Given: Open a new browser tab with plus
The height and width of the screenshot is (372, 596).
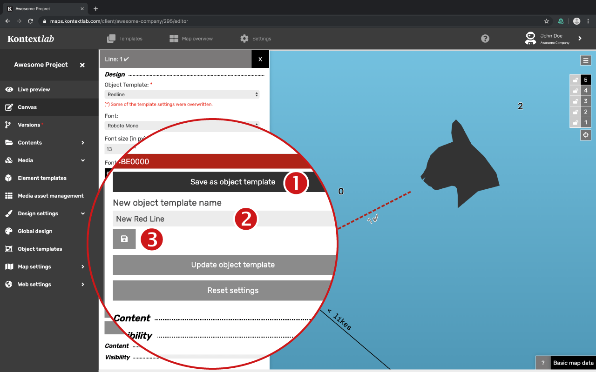Looking at the screenshot, I should point(95,8).
